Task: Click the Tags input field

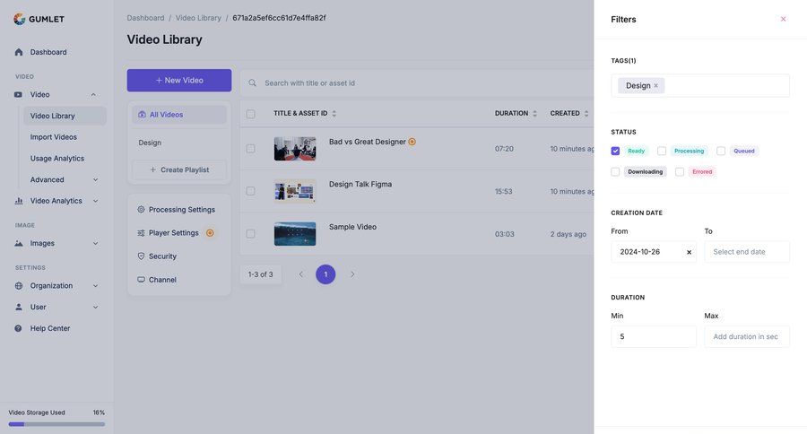Action: pyautogui.click(x=700, y=85)
